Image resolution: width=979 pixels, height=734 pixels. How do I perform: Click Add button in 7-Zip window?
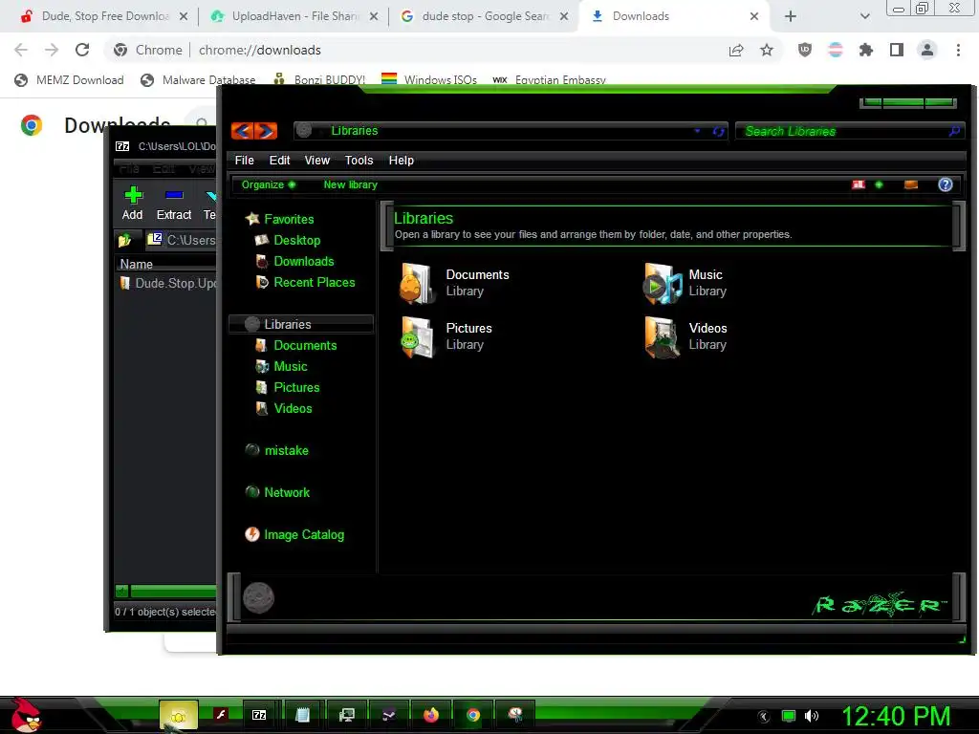[132, 204]
